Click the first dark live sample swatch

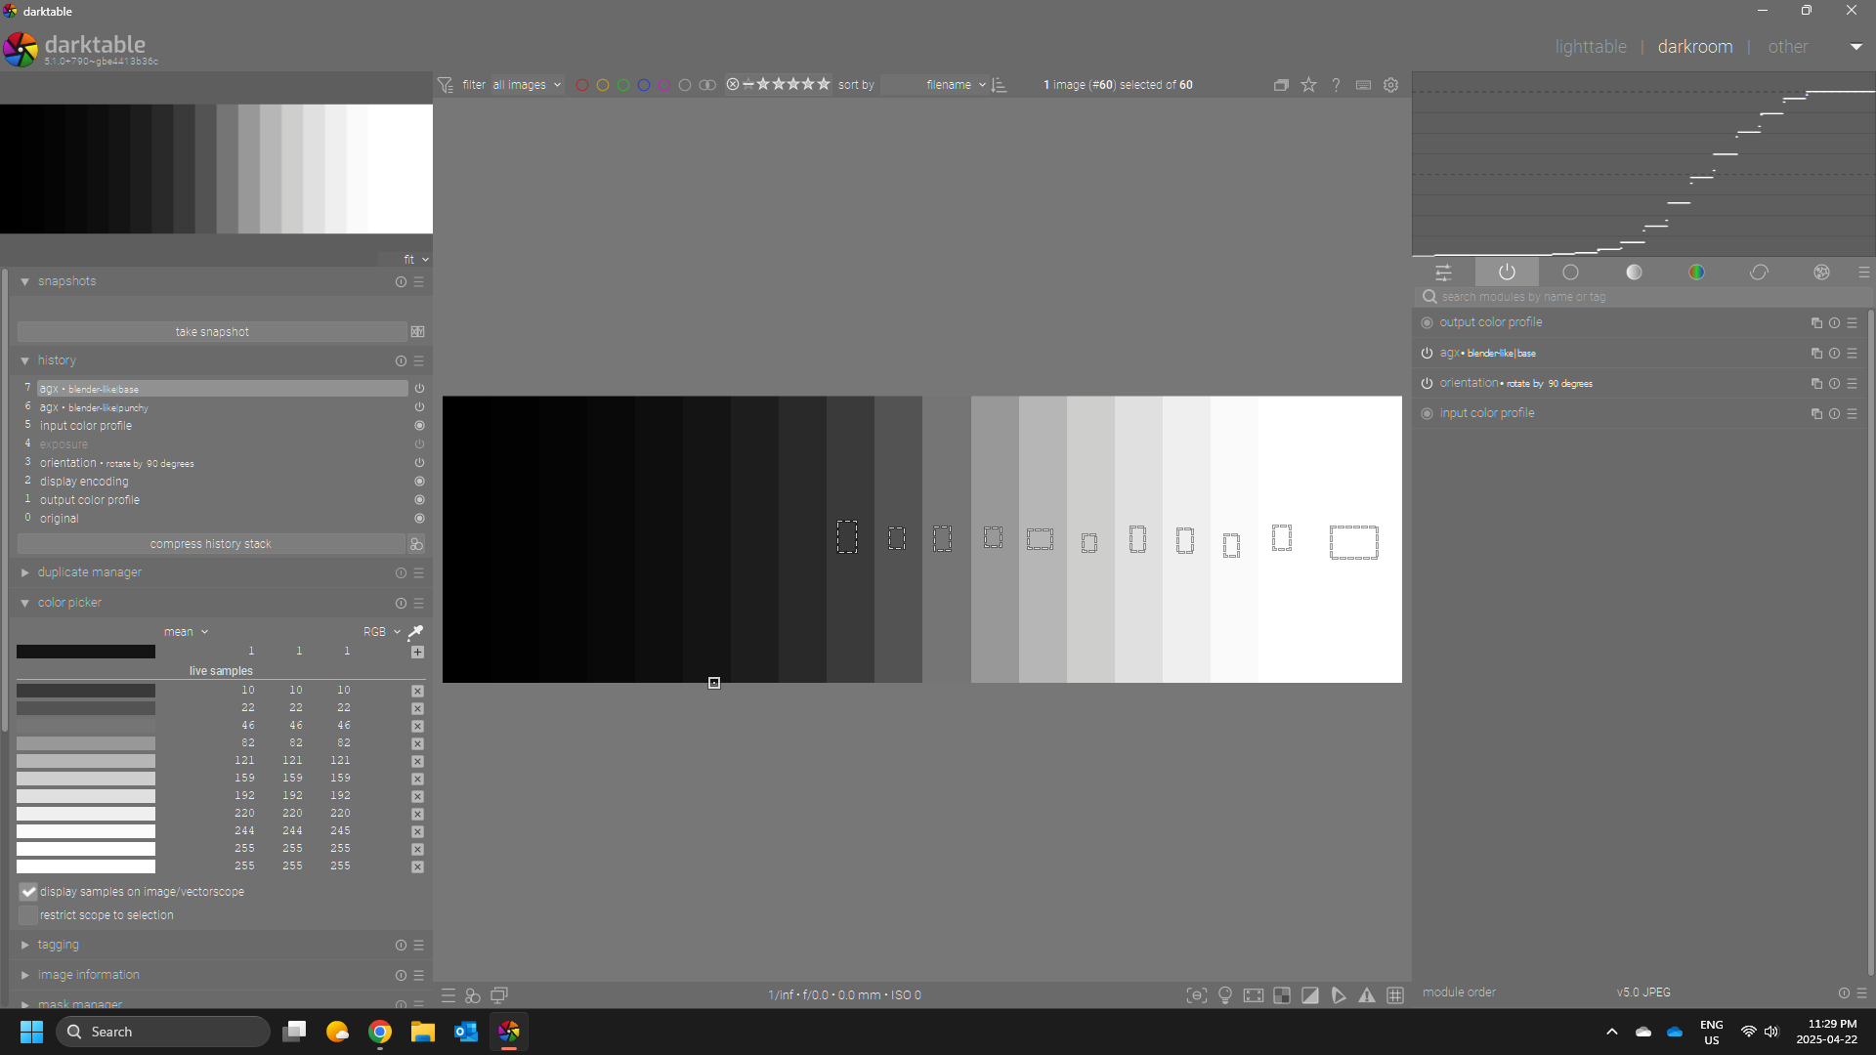(x=86, y=691)
